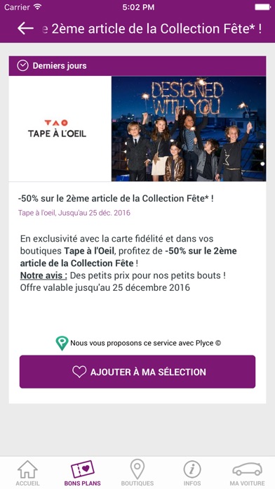
Task: Open the Designed With You promo image
Action: (189, 129)
